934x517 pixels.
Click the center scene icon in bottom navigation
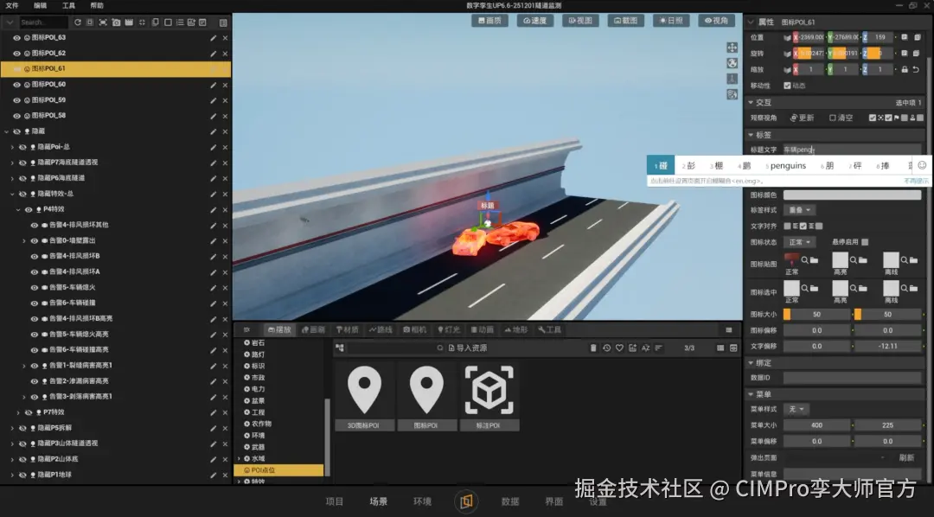(466, 501)
